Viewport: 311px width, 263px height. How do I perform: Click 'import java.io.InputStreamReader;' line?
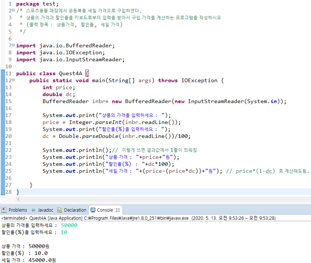click(x=70, y=60)
